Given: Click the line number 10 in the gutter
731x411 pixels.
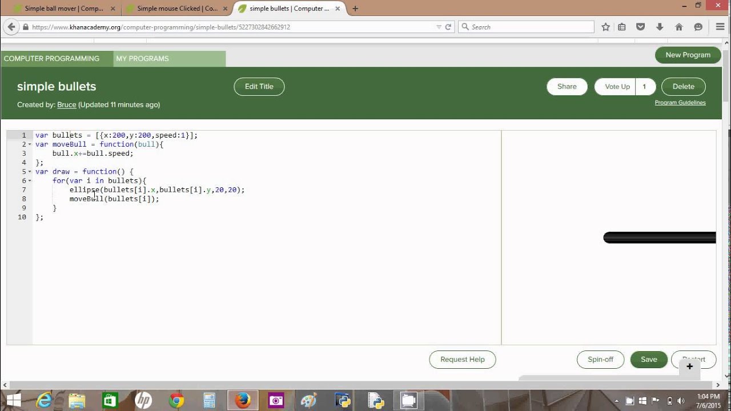Looking at the screenshot, I should (x=22, y=217).
